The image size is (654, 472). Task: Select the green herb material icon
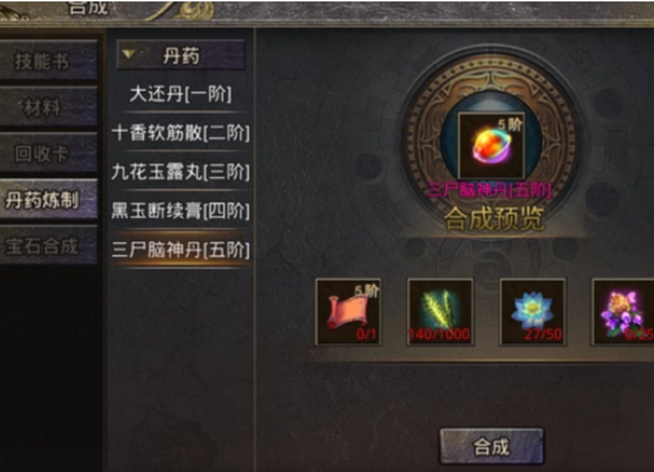(440, 312)
